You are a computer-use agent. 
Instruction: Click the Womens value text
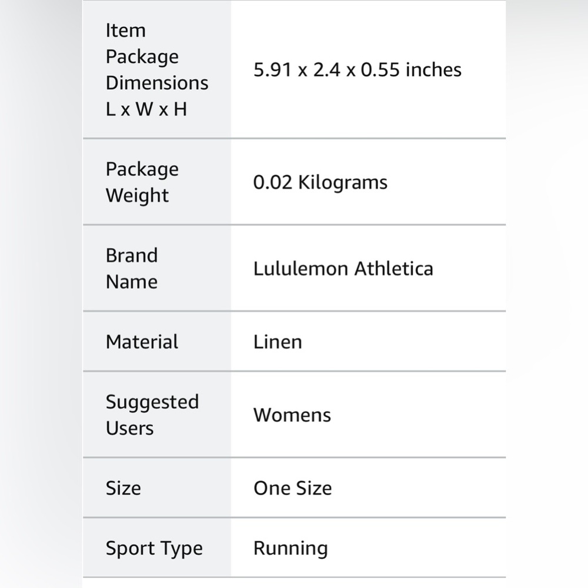pyautogui.click(x=292, y=415)
